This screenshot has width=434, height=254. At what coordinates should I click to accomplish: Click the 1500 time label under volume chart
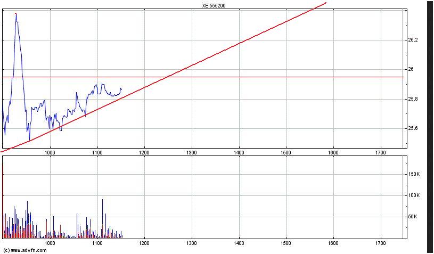pos(286,243)
